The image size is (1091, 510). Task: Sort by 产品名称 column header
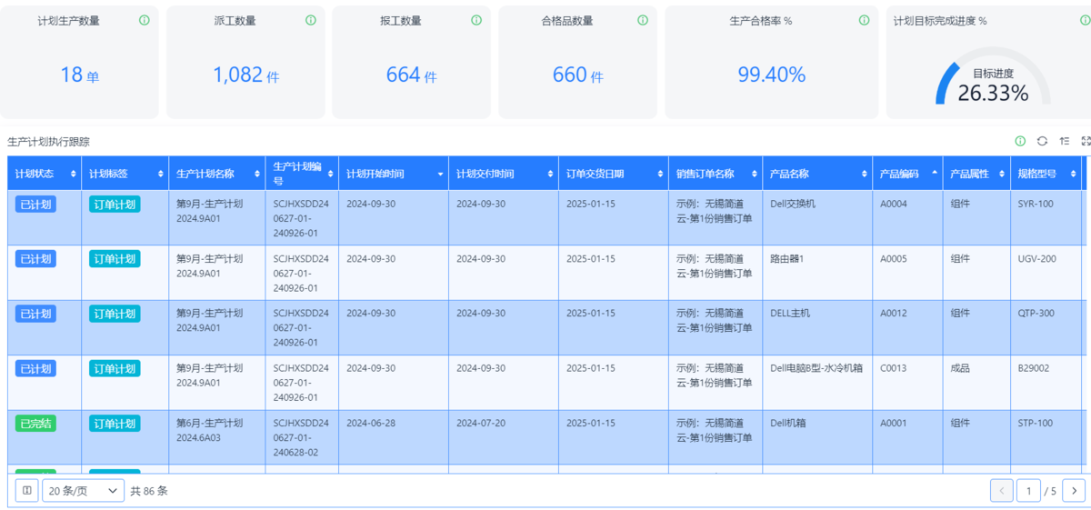864,174
